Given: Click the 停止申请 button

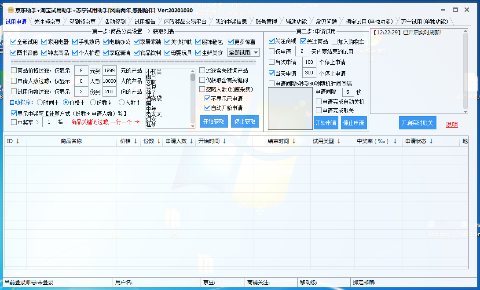Looking at the screenshot, I should 353,123.
